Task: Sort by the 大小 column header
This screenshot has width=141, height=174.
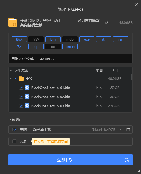Action: coord(115,71)
